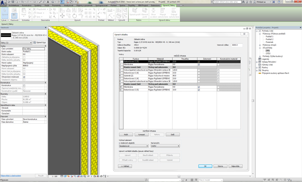Switch to the Analyzovat ribbon tab

coord(69,5)
